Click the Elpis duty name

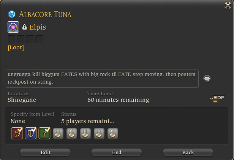[x=38, y=27]
